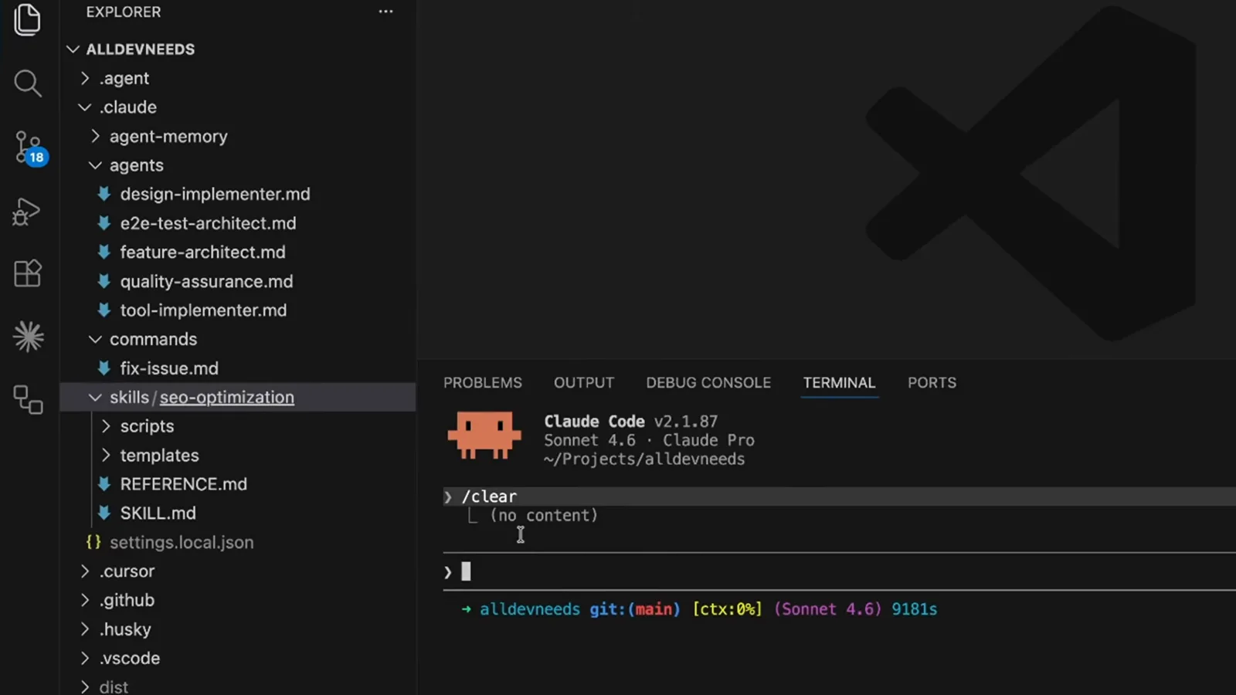Expand the .husky folder
Viewport: 1236px width, 695px height.
pyautogui.click(x=85, y=629)
